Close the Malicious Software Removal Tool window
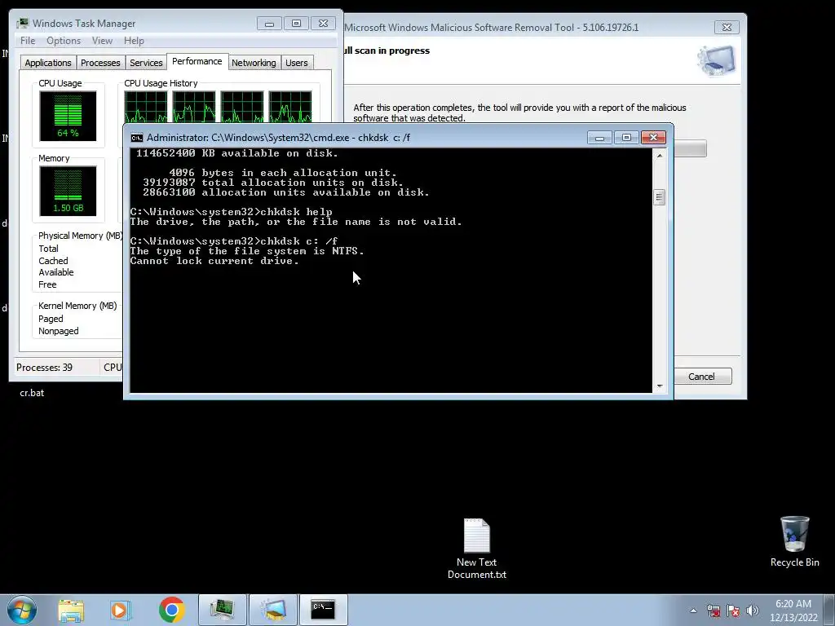The image size is (835, 626). (727, 27)
